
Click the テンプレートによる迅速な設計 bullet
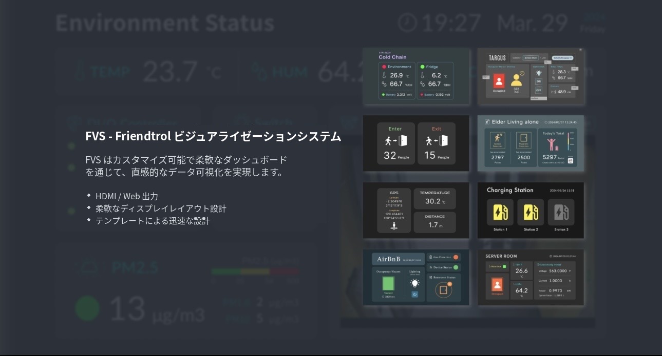click(153, 221)
